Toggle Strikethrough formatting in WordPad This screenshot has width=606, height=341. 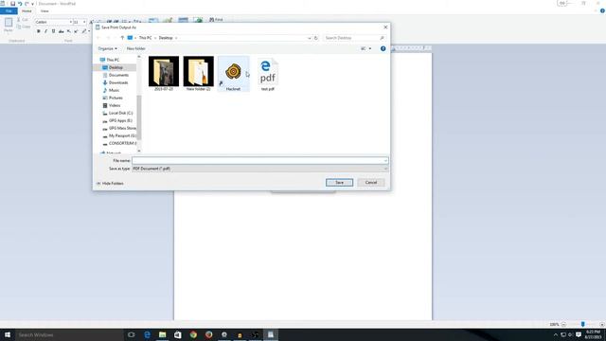coord(61,31)
